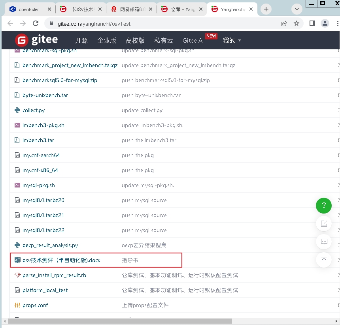Open the green help question-mark button
The height and width of the screenshot is (328, 340).
coord(323,205)
